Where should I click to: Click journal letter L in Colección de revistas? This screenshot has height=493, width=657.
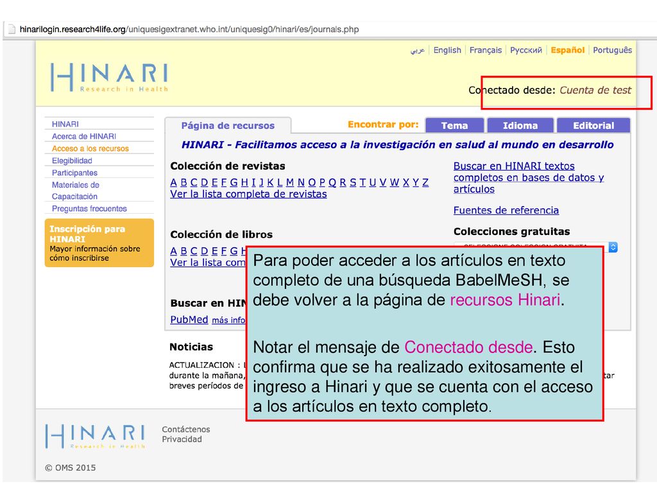coord(280,182)
